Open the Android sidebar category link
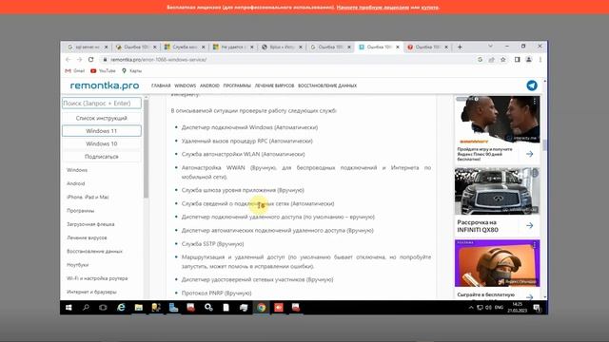The height and width of the screenshot is (342, 609). click(76, 183)
